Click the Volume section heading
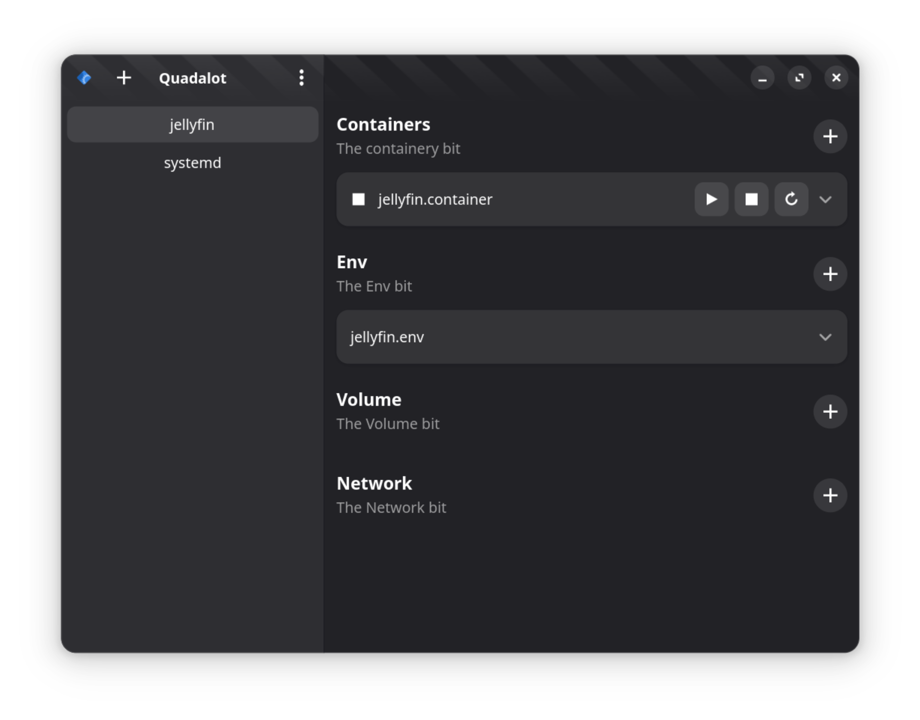 click(x=369, y=400)
